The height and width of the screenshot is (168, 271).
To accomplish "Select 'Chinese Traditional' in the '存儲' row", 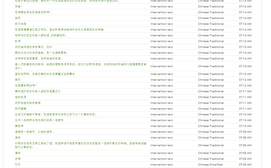I will click(211, 159).
